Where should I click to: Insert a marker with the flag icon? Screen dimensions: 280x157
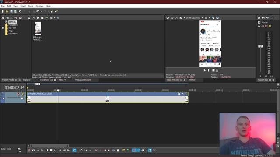coord(123,150)
